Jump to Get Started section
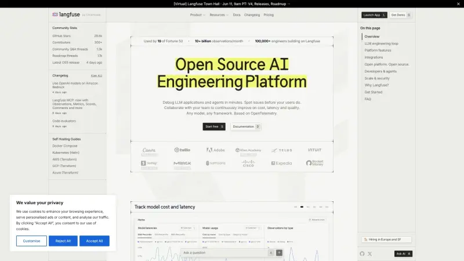Viewport: 464px width, 261px height. point(373,92)
